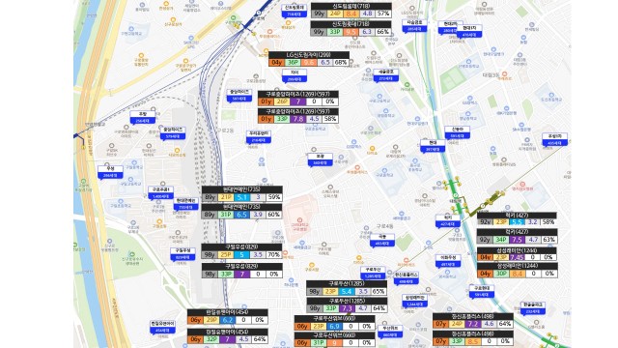The image size is (618, 348).
Task: Select the 현대연예인(735) card with 31P
Action: click(x=242, y=211)
